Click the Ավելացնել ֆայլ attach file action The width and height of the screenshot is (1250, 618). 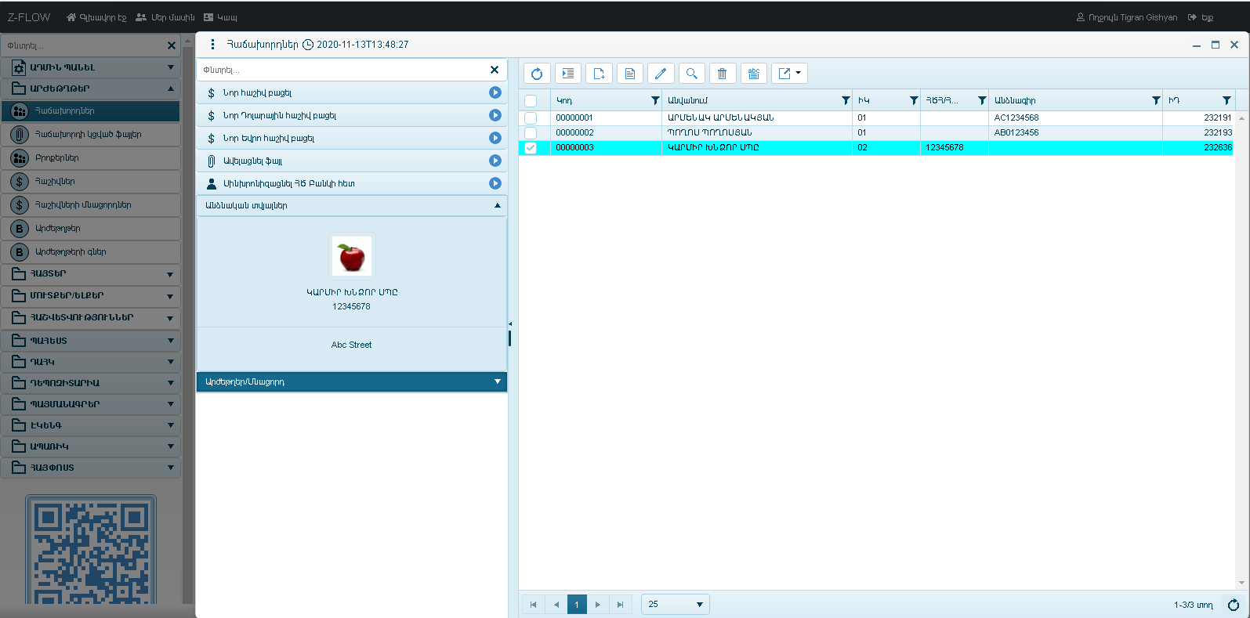[x=495, y=161]
